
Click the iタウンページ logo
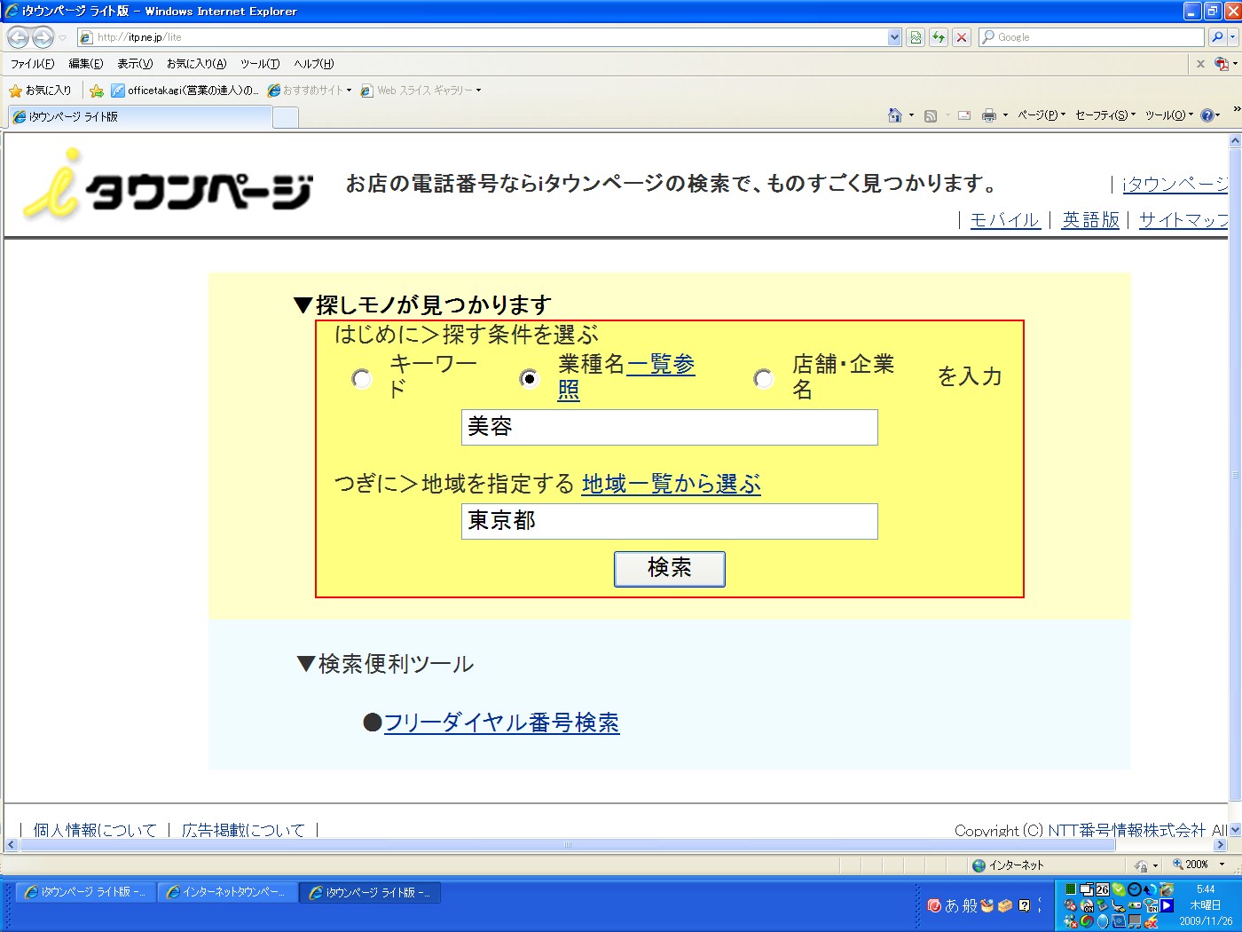(x=169, y=185)
